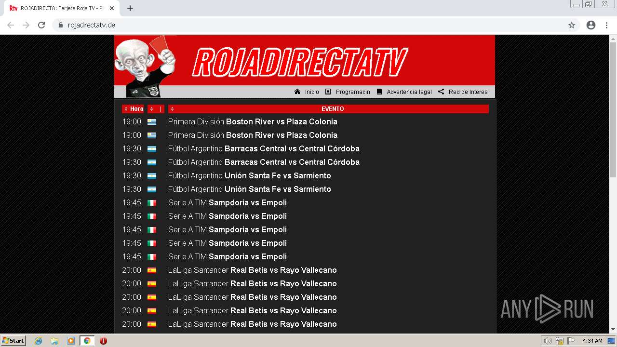Image resolution: width=617 pixels, height=347 pixels.
Task: Click the Argentina flag on the first Barracas Central row
Action: pos(152,149)
